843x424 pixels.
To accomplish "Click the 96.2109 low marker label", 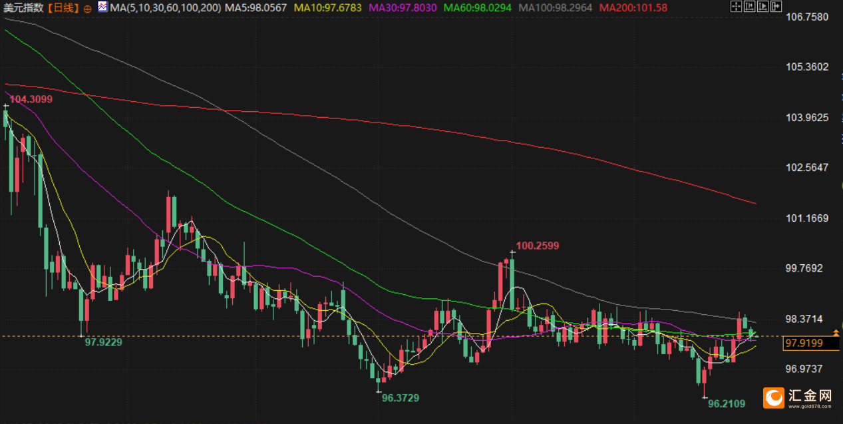I will pos(727,403).
